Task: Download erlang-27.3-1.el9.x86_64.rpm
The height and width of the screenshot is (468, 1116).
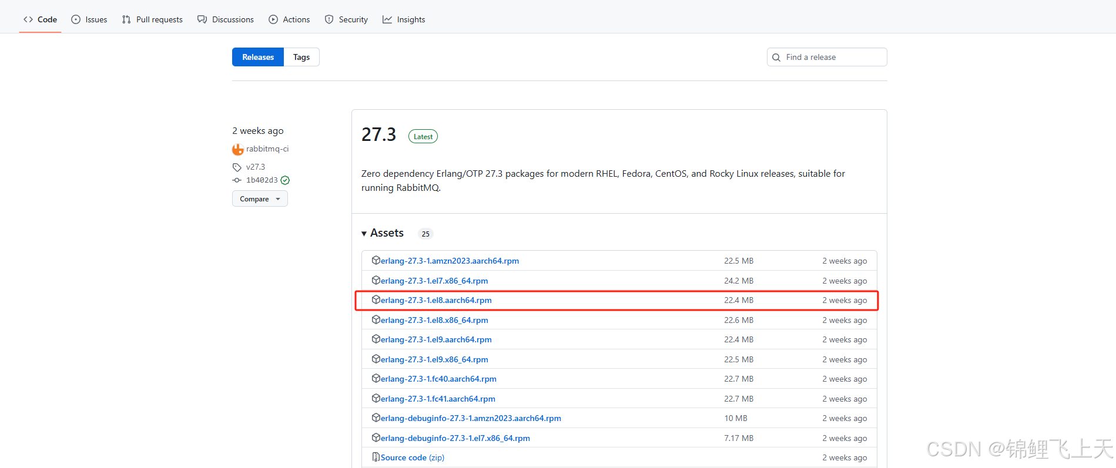Action: [434, 359]
